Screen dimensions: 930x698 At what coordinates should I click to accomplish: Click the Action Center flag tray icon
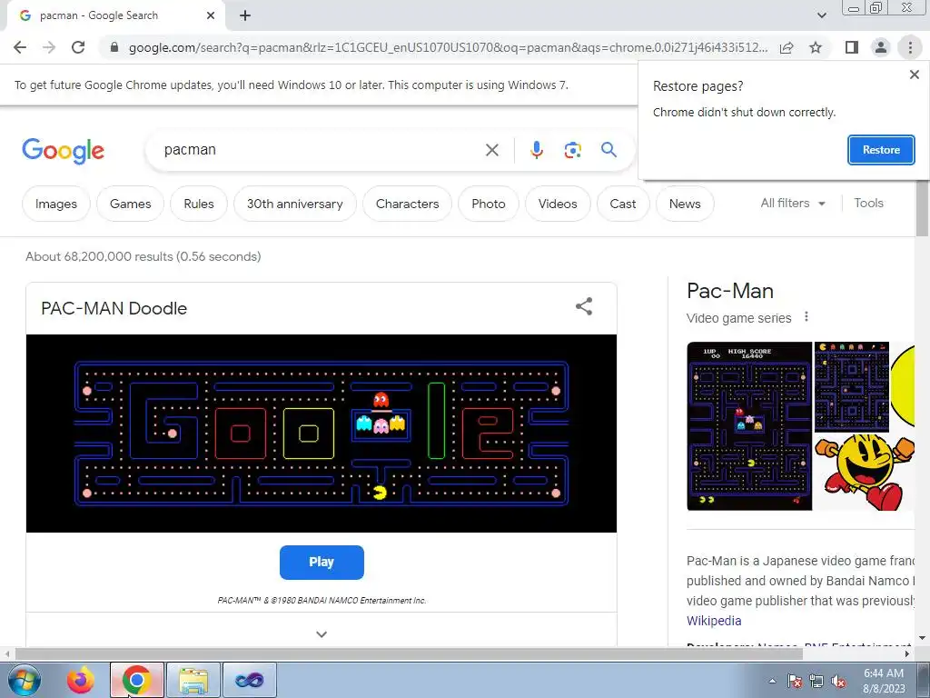click(794, 681)
